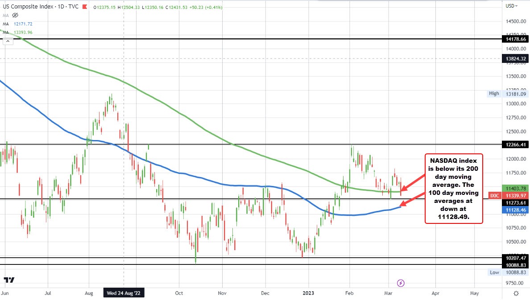The image size is (530, 301).
Task: Click the blue 11128.46 MA price label
Action: click(x=516, y=210)
